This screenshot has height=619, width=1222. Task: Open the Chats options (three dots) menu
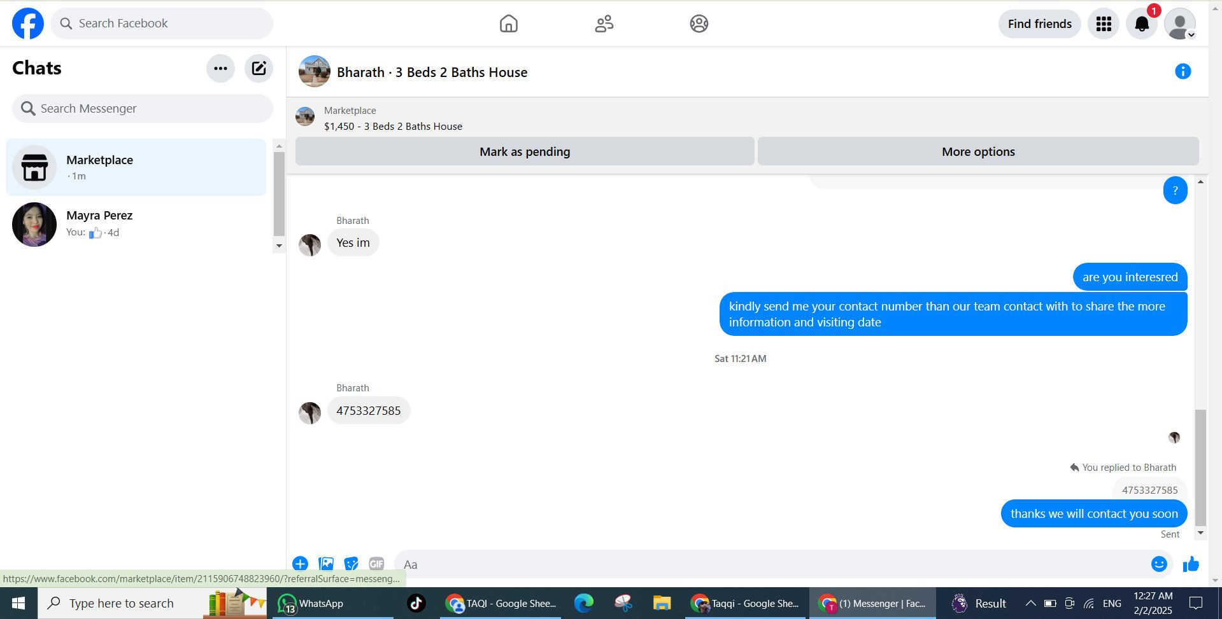point(220,68)
